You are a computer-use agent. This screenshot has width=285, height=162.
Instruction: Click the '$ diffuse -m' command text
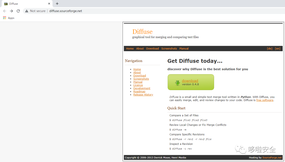click(178, 130)
